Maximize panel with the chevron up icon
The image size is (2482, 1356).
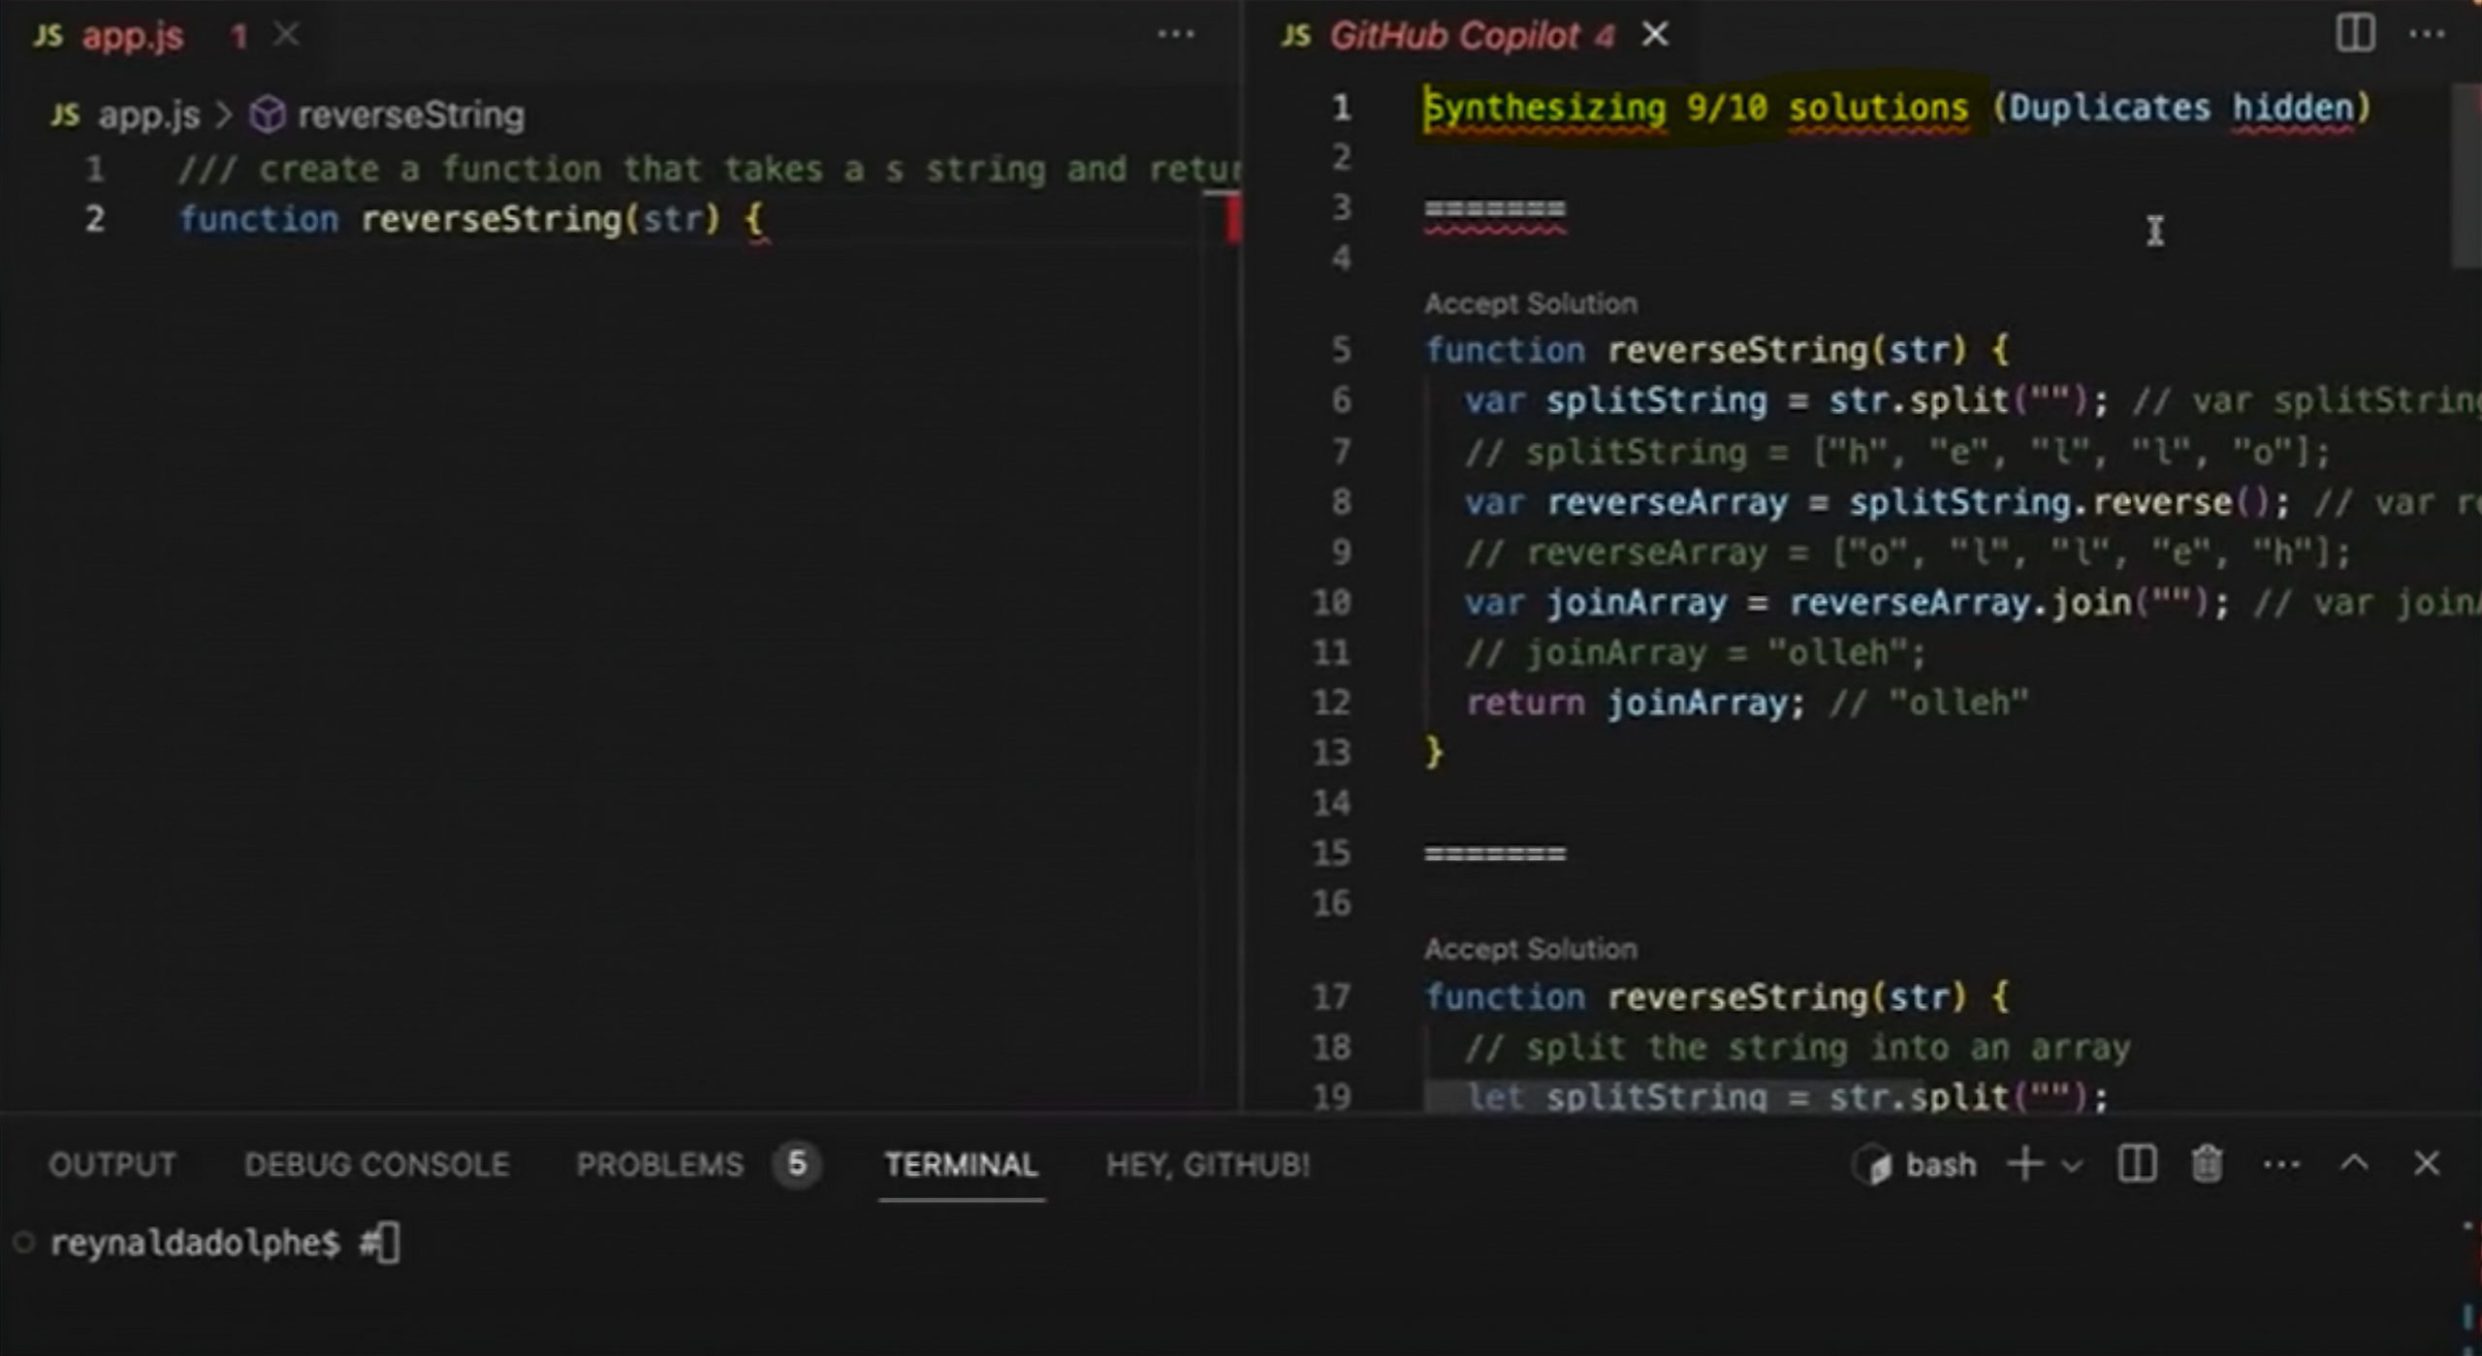click(2354, 1163)
